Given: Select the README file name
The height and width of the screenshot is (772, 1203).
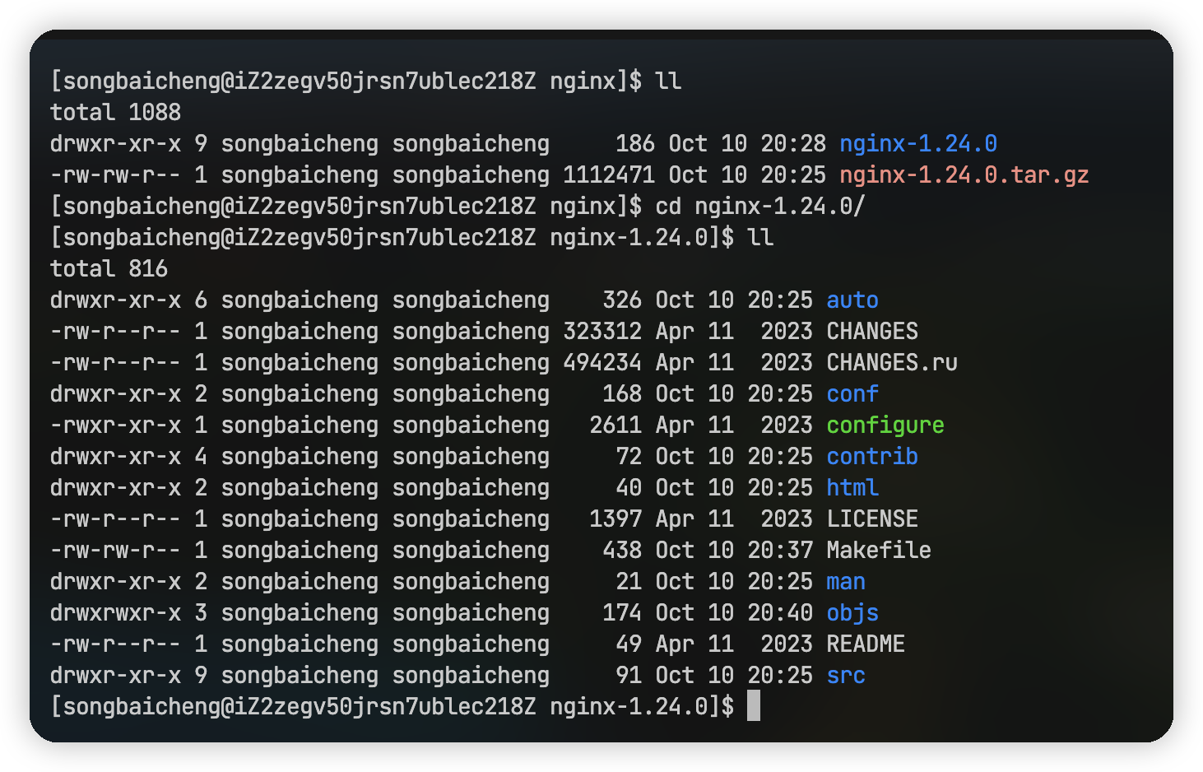Looking at the screenshot, I should [x=866, y=644].
